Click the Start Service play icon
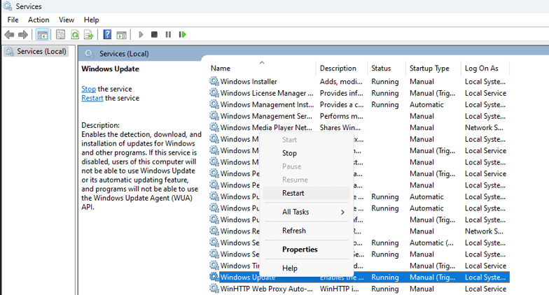The height and width of the screenshot is (295, 549). click(141, 35)
